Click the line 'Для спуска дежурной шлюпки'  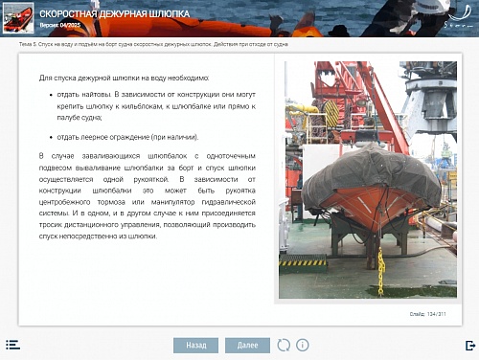point(124,78)
